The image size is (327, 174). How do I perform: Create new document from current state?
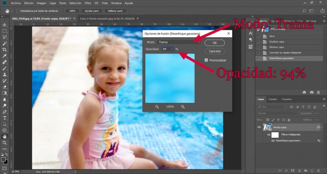coord(304,92)
